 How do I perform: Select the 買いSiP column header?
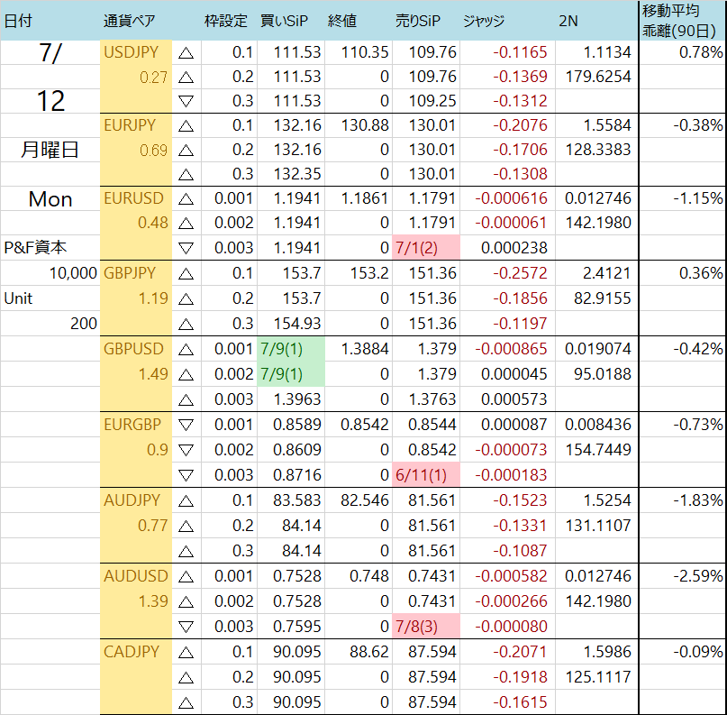(284, 21)
